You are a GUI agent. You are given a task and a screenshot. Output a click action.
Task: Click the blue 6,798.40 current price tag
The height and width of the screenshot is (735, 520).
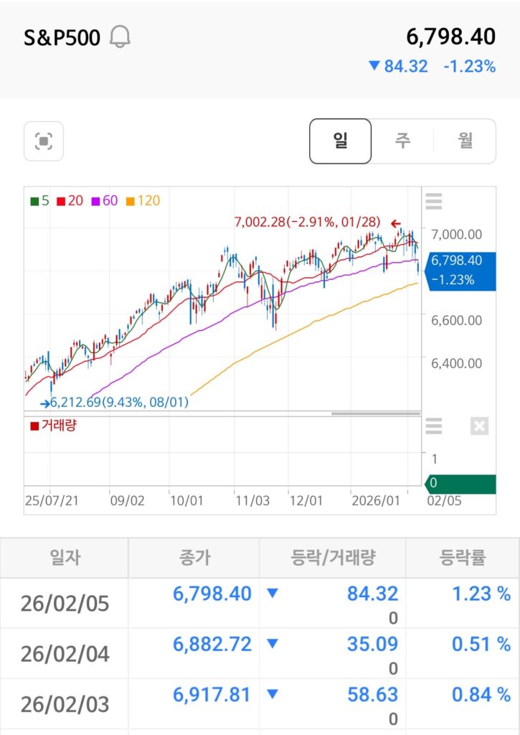click(459, 270)
